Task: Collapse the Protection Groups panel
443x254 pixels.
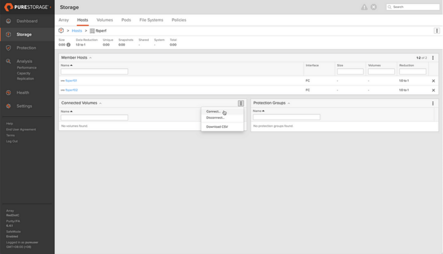Action: tap(289, 103)
